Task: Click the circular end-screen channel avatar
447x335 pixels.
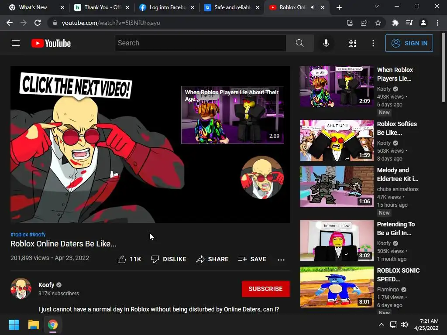Action: pos(262,177)
